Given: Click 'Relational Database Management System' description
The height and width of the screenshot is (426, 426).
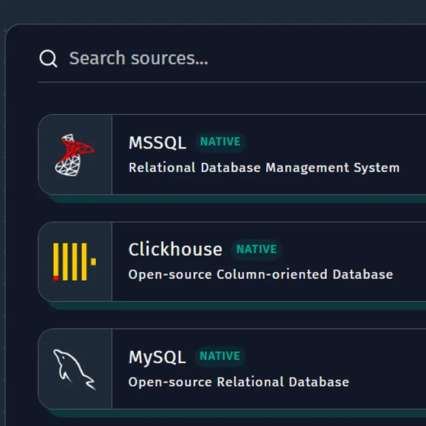Looking at the screenshot, I should 264,167.
